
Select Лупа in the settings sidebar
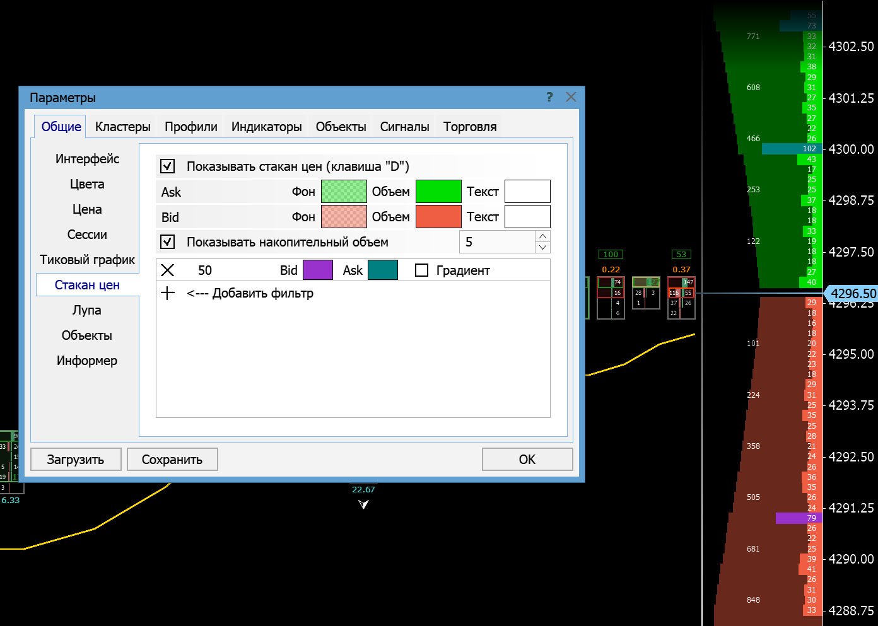pos(87,310)
